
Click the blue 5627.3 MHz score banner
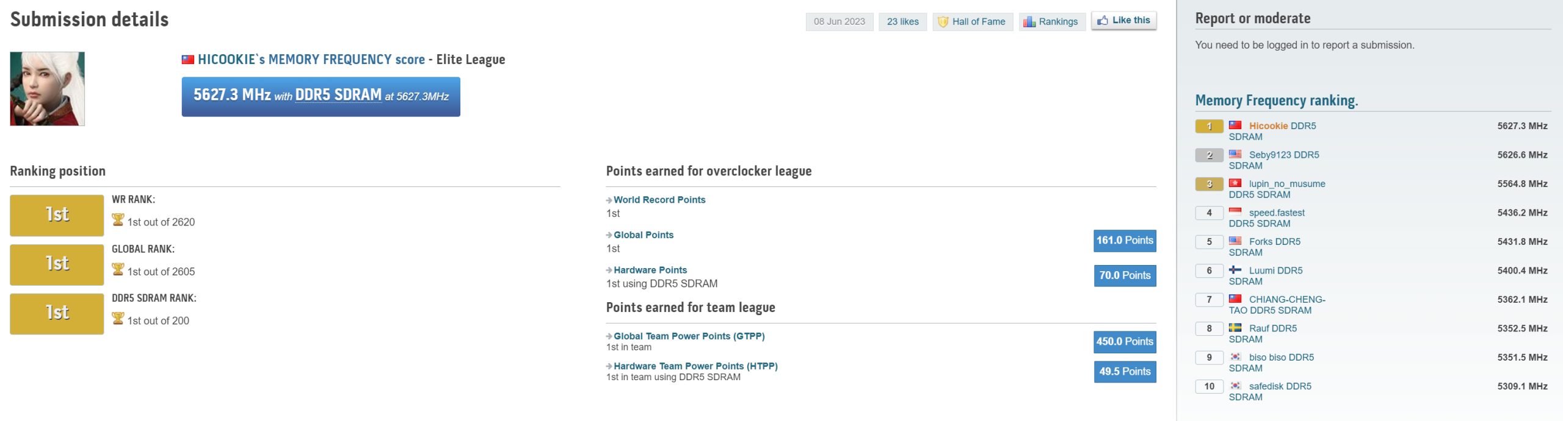(321, 96)
